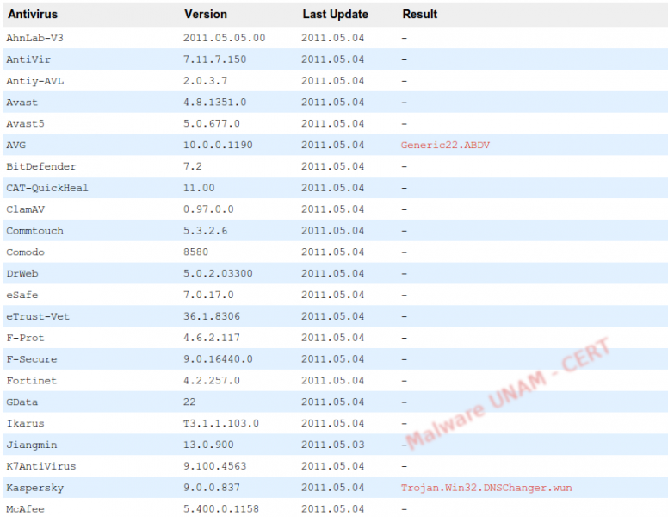Screen dimensions: 668x517
Task: Click the Trojan.Win32.DNSChanger.wun detection result
Action: [486, 488]
